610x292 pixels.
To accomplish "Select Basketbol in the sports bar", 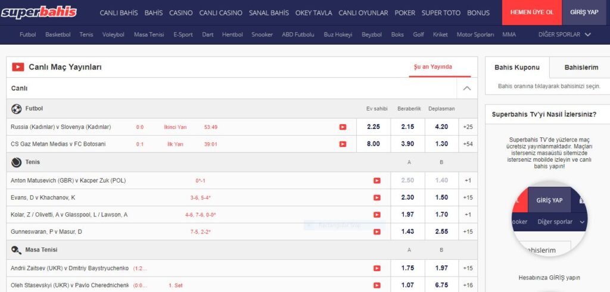I will 58,34.
